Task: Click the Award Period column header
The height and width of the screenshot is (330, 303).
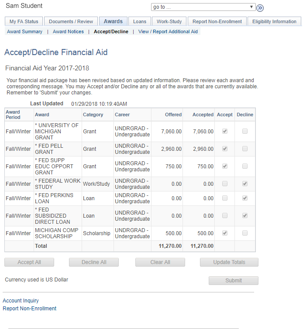Action: pyautogui.click(x=13, y=115)
